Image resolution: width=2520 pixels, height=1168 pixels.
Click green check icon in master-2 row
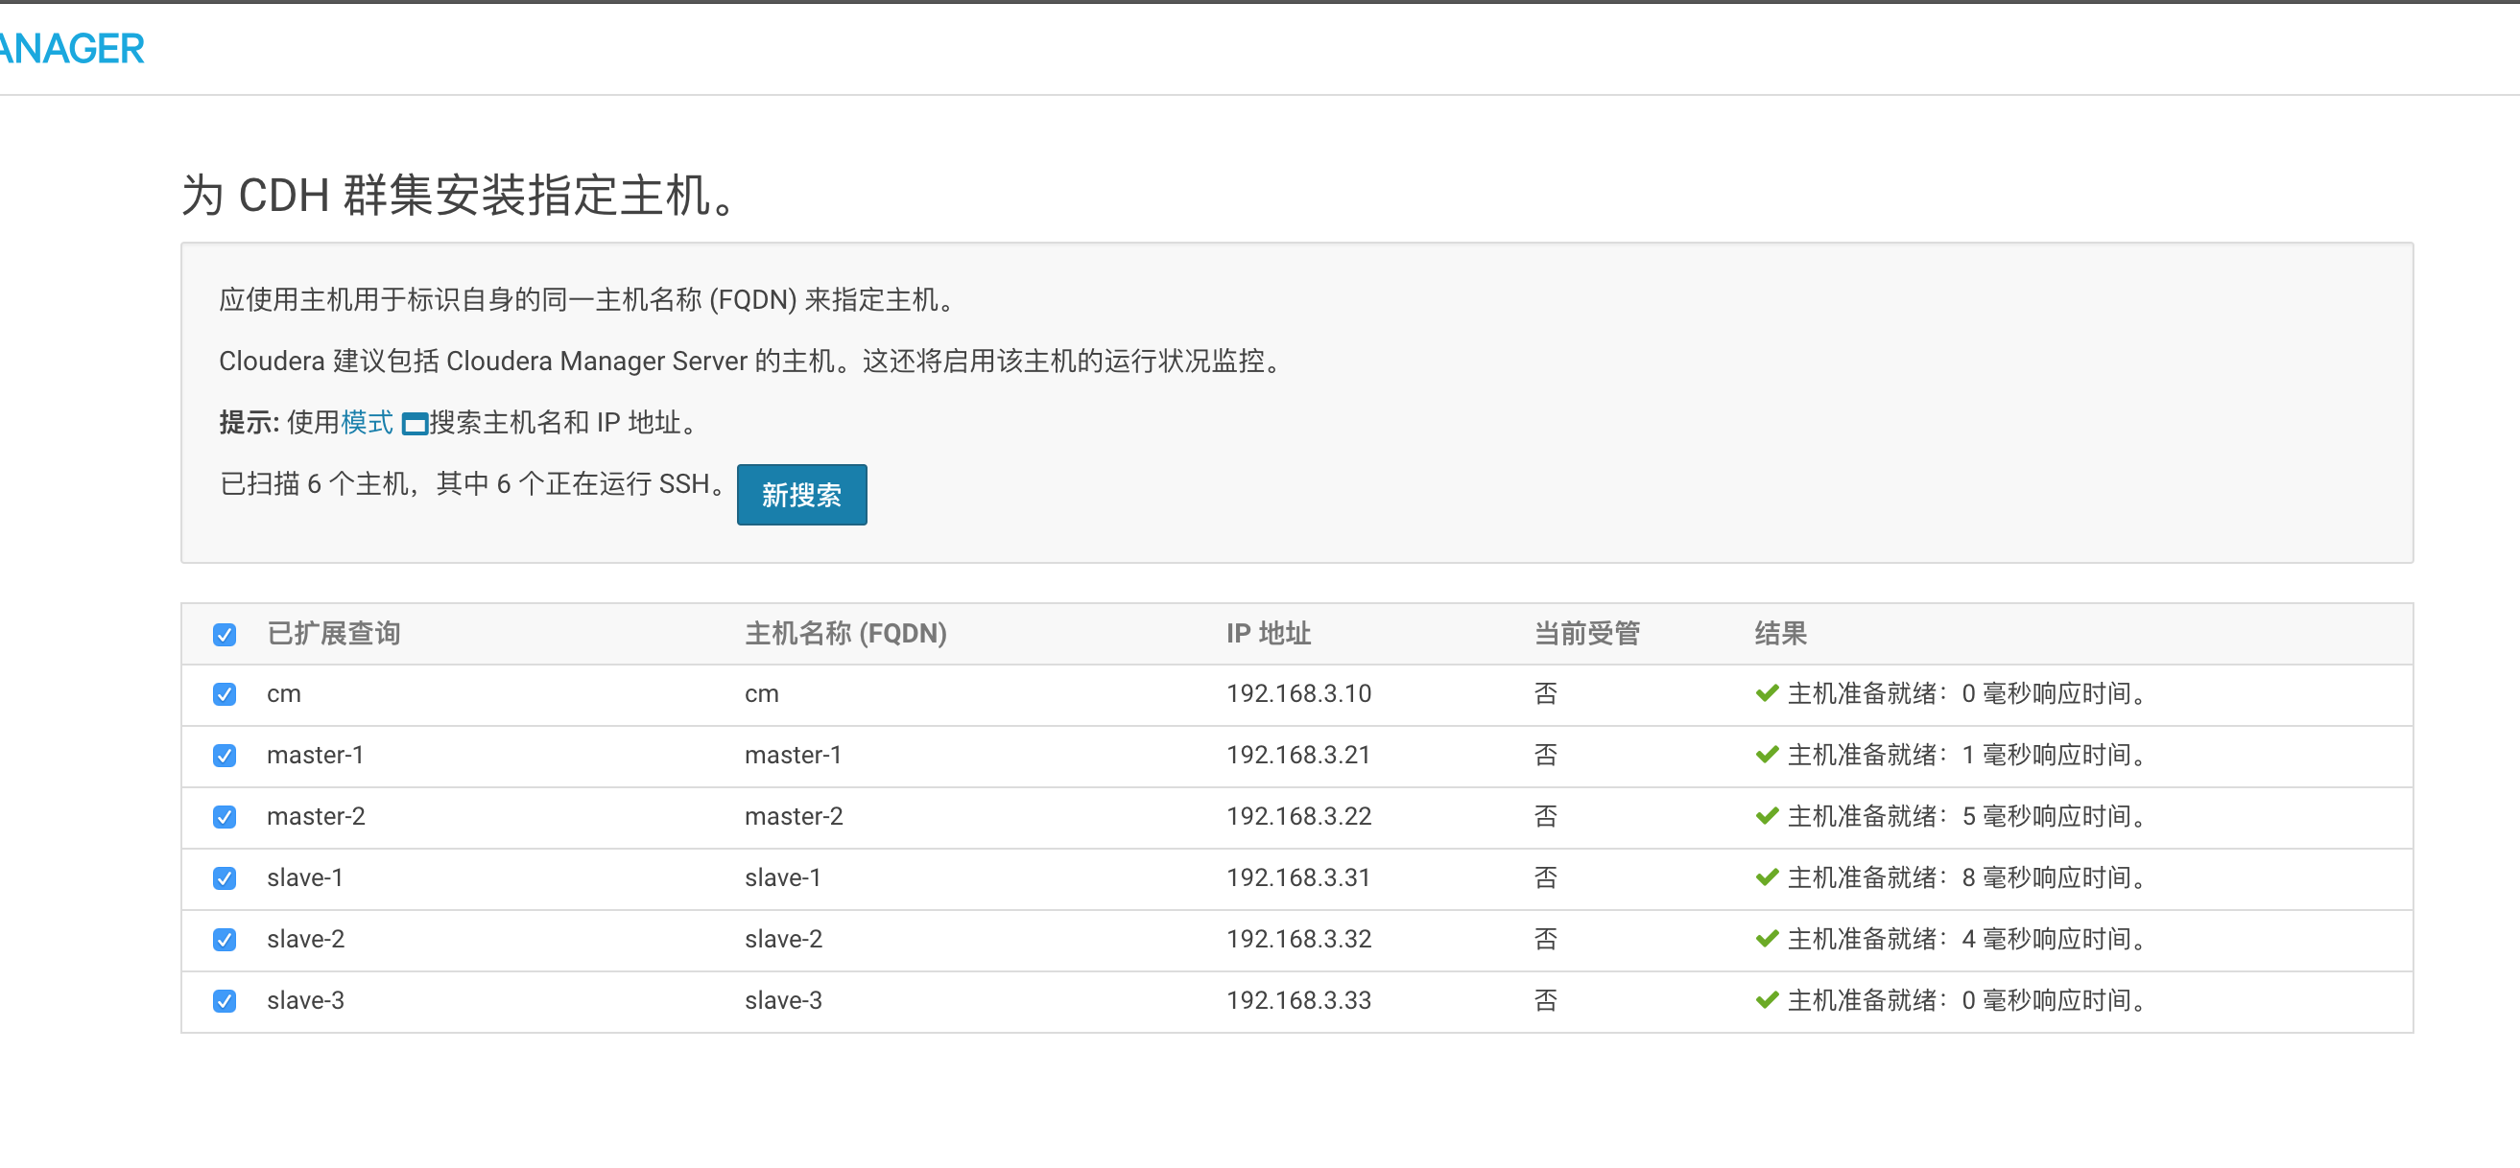[x=1767, y=816]
